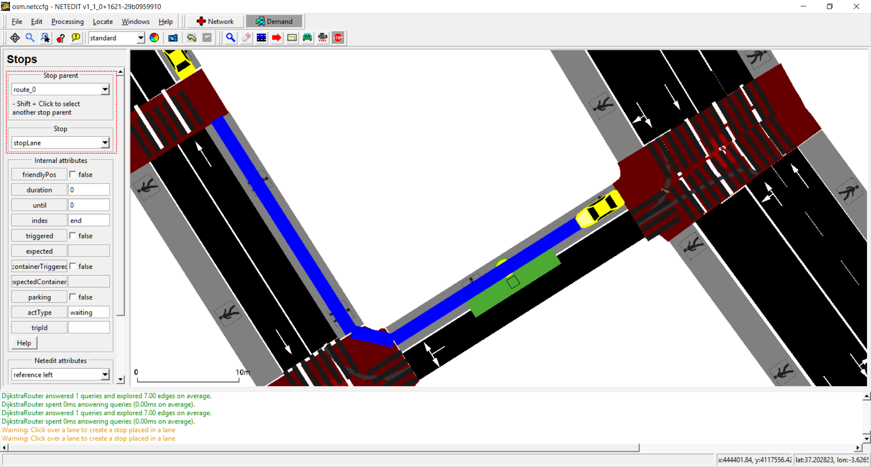The width and height of the screenshot is (871, 467).
Task: Open the standard view scheme dropdown
Action: pos(141,38)
